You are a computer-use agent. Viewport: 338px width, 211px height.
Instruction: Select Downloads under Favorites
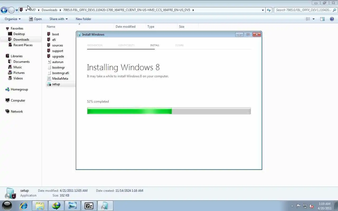(21, 40)
